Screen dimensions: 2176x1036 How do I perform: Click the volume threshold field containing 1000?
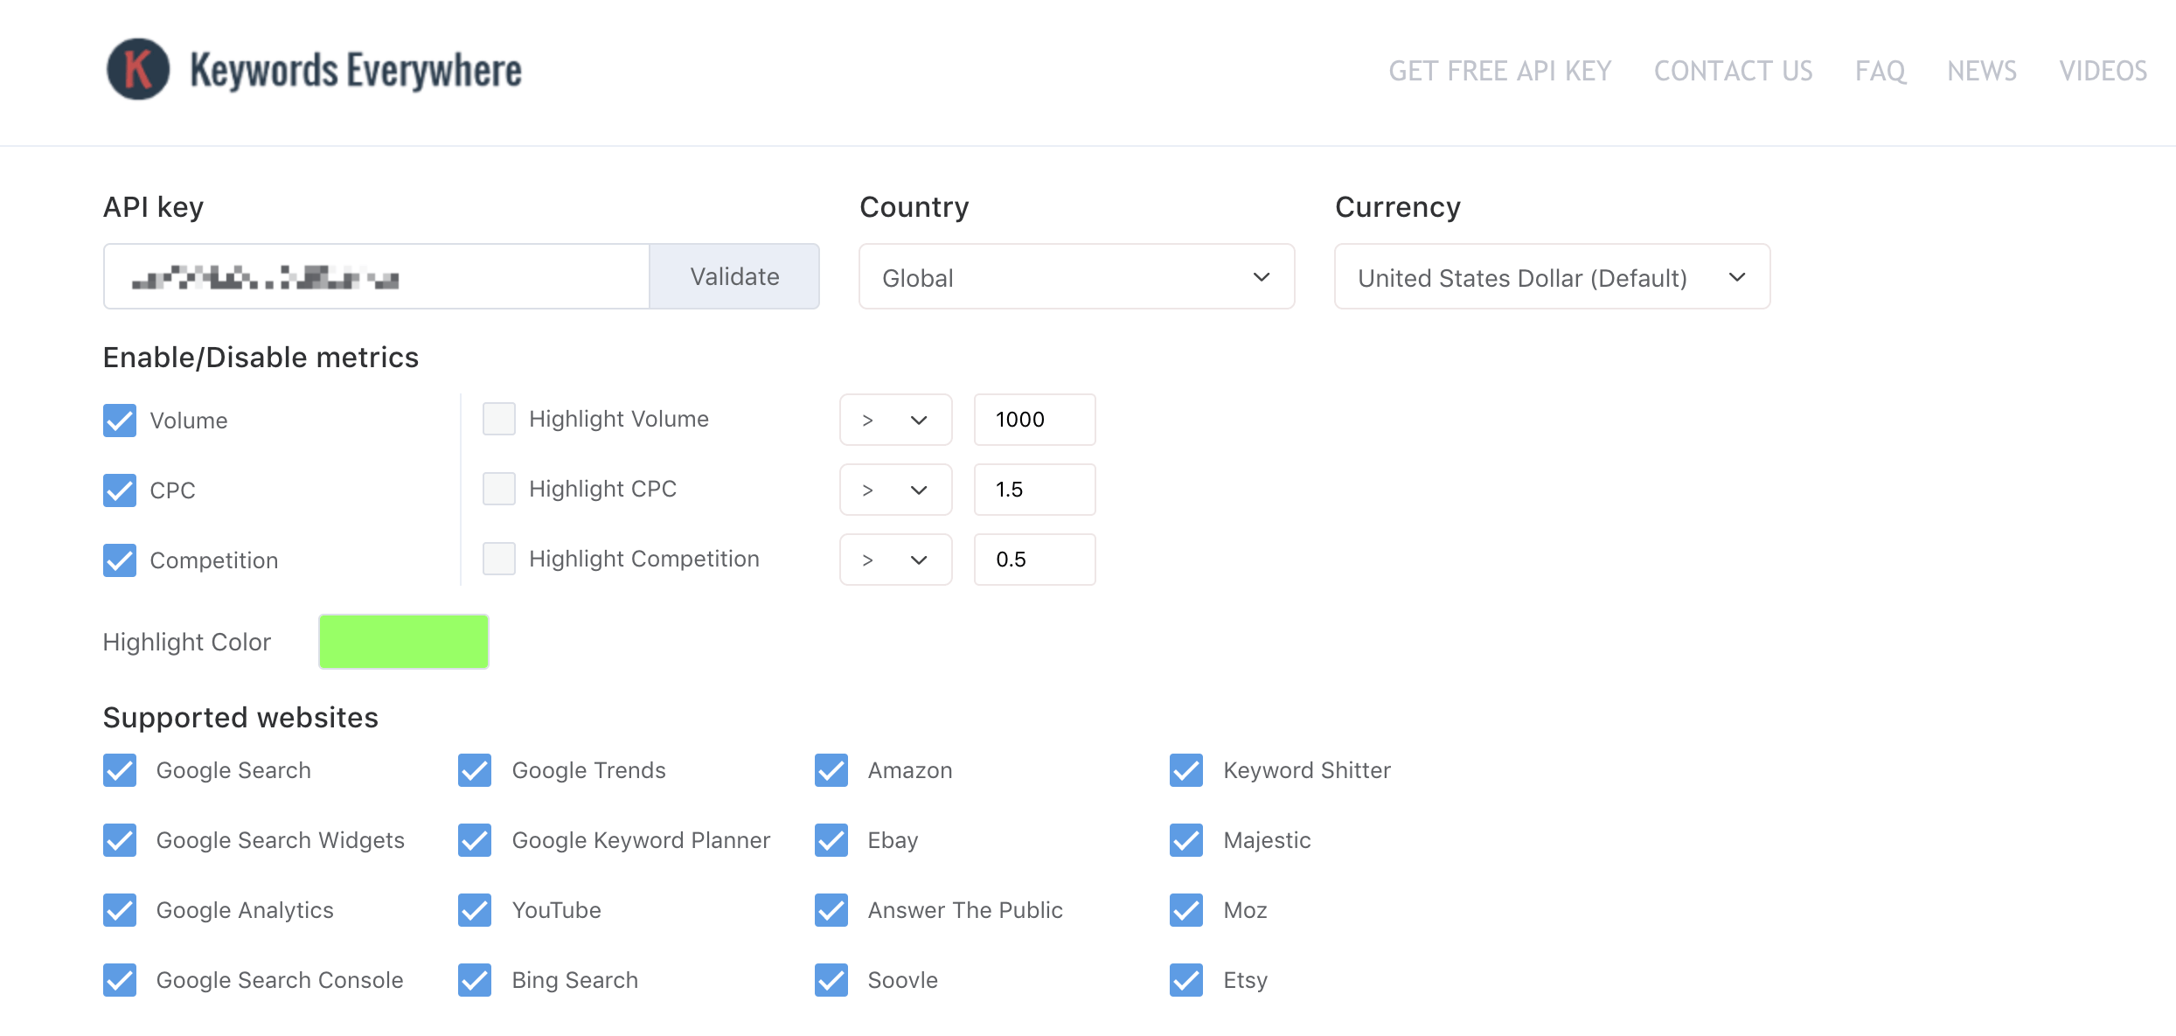[x=1034, y=420]
